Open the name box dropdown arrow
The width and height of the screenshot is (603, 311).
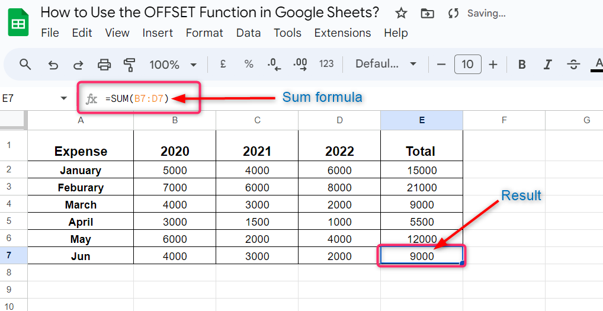(x=64, y=98)
